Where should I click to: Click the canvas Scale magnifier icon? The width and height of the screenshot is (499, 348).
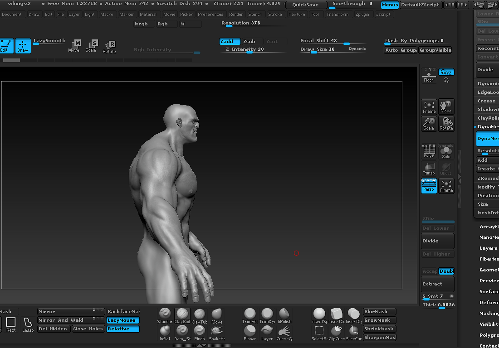429,124
